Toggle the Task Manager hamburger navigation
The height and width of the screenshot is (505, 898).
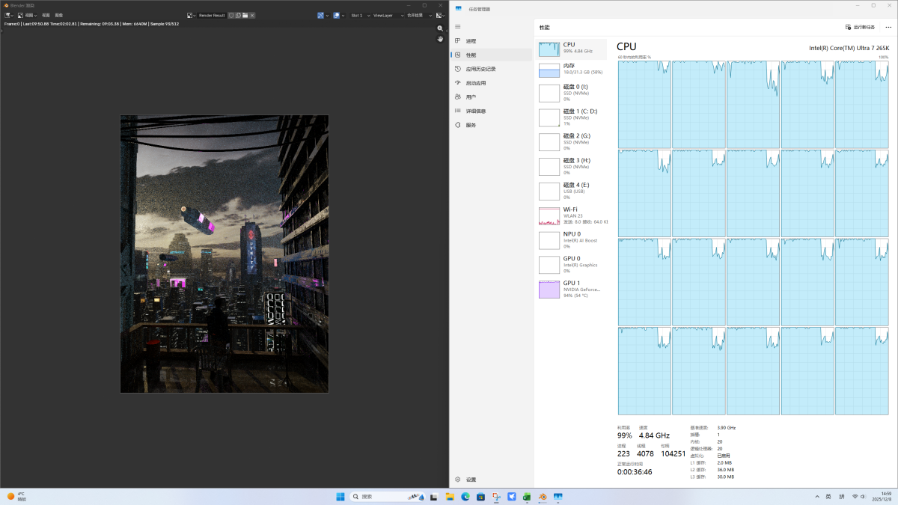[458, 27]
